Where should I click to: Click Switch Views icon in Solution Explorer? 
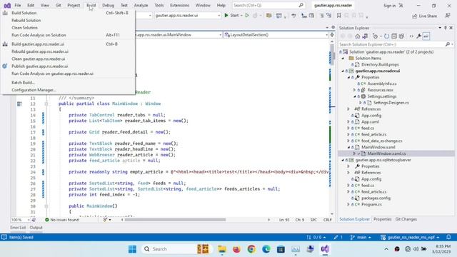tap(365, 36)
